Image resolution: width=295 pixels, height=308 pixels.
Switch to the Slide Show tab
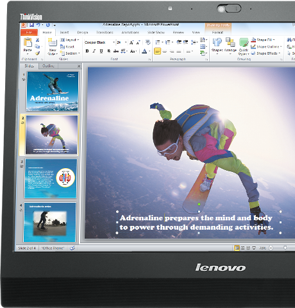pyautogui.click(x=156, y=32)
